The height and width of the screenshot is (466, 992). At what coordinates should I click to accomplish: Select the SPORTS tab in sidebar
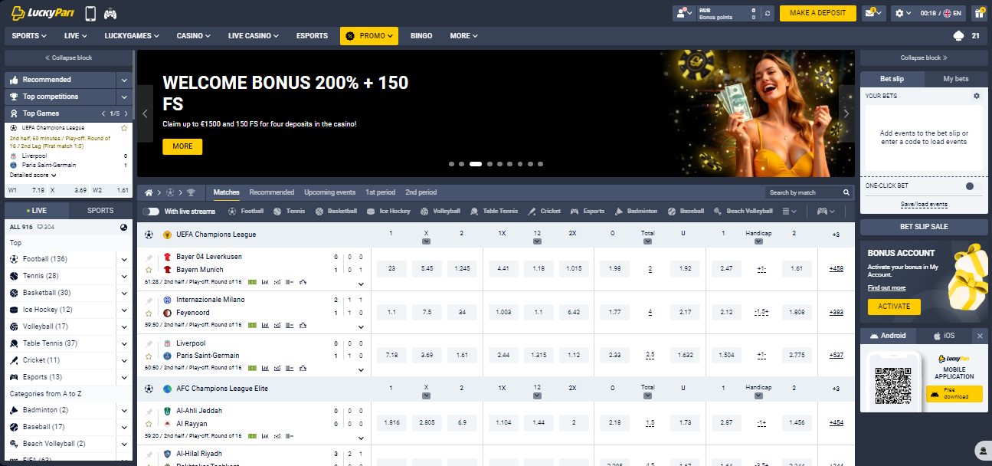100,211
